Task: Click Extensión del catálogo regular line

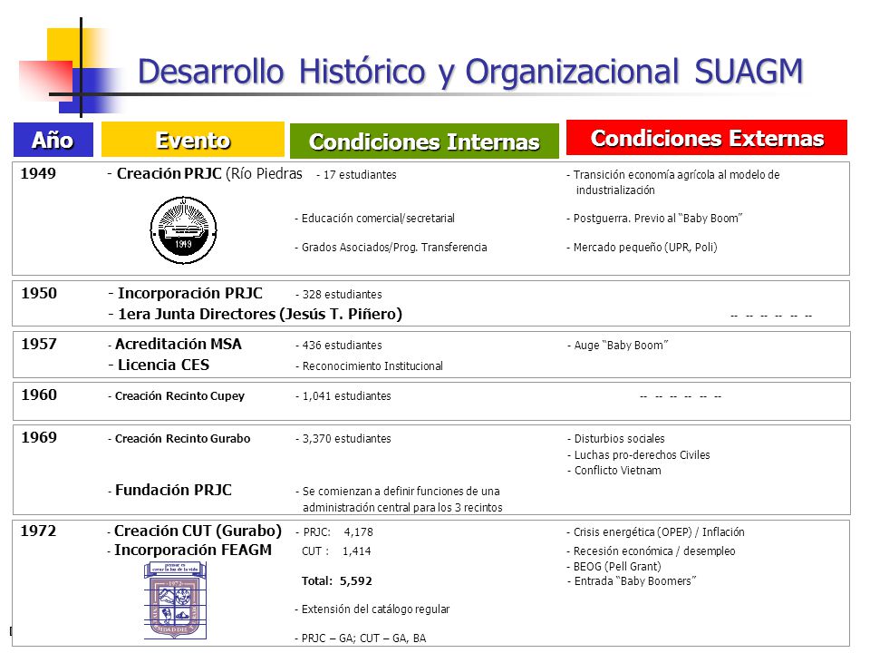Action: pos(372,609)
